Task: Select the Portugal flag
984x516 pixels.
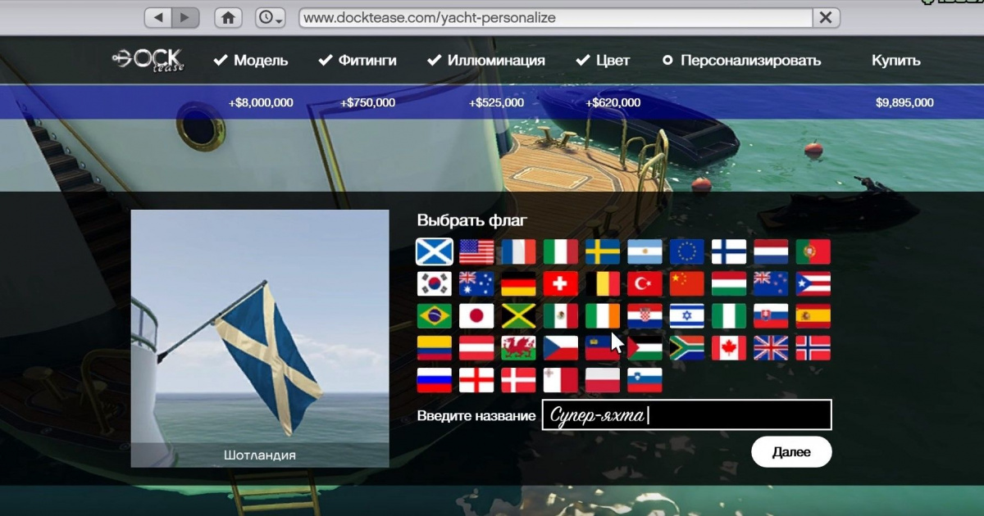Action: 813,251
